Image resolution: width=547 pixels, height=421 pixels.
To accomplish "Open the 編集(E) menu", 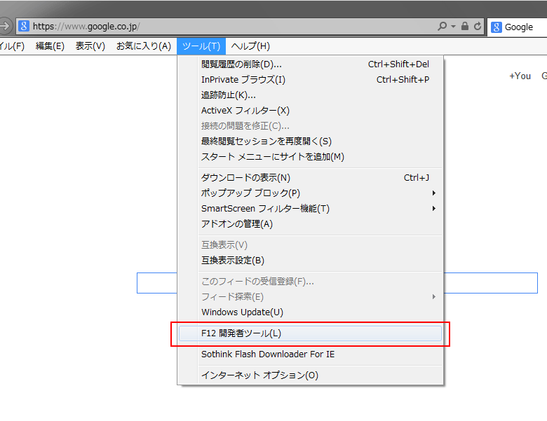I will (x=50, y=46).
